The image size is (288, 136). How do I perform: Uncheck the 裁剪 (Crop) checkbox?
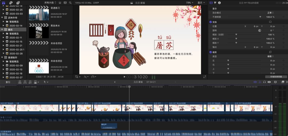(x=211, y=52)
